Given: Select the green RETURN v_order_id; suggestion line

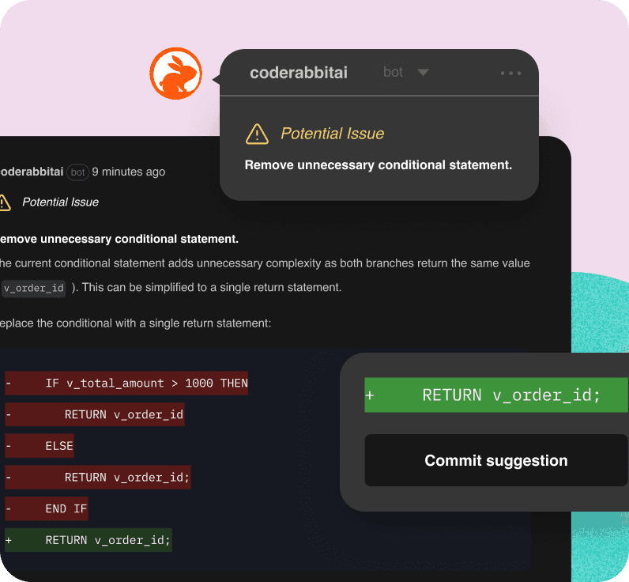Looking at the screenshot, I should pyautogui.click(x=495, y=395).
